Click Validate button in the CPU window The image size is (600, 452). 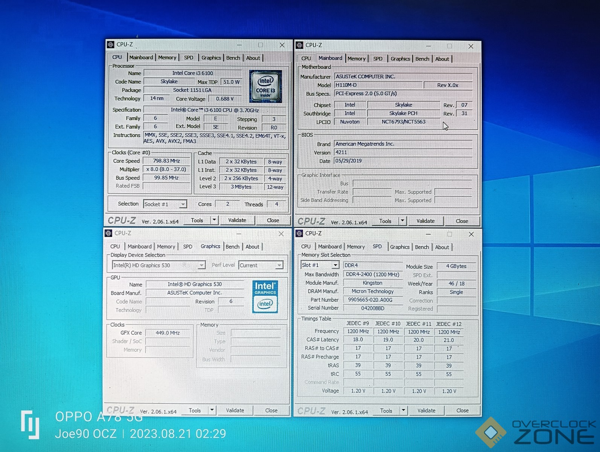point(237,220)
